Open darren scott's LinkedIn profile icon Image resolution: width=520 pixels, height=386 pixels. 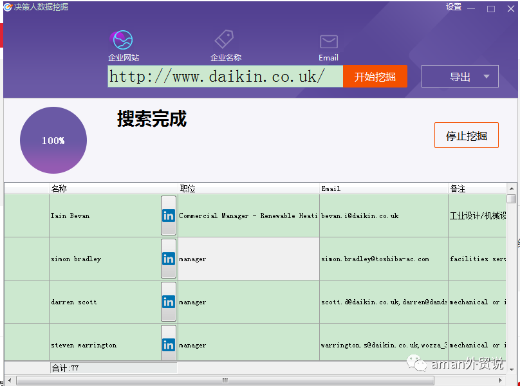point(169,302)
